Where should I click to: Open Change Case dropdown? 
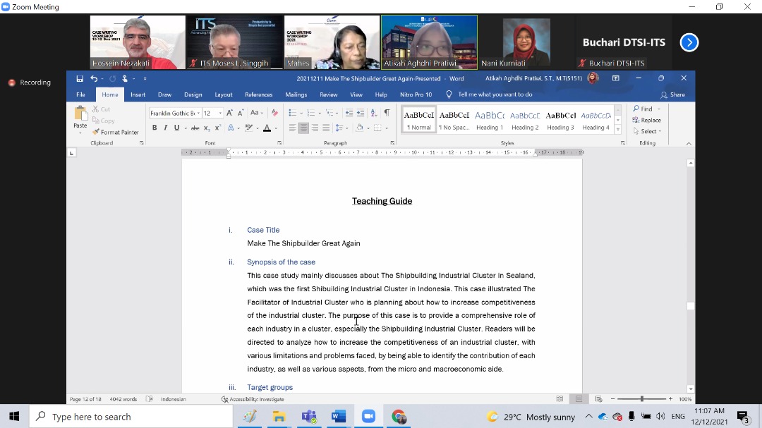click(256, 113)
